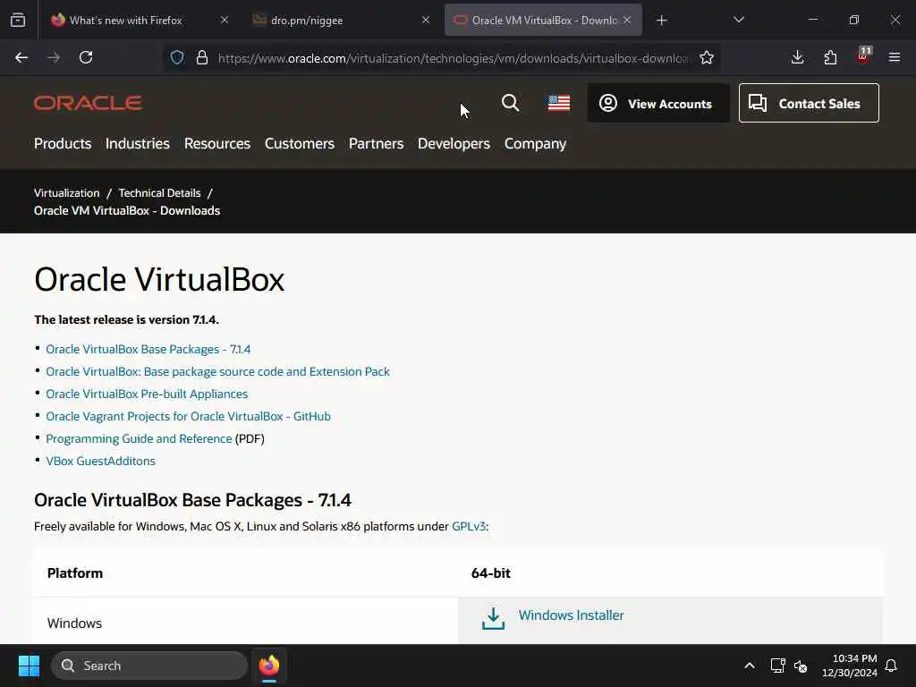This screenshot has height=687, width=916.
Task: Open clock showing 10:34 PM
Action: [x=849, y=666]
